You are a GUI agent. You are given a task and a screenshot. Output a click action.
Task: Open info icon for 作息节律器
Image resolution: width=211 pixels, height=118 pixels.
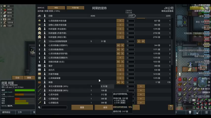click(45, 74)
